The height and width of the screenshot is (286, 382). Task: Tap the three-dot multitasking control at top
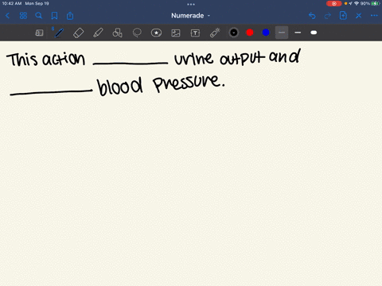click(191, 4)
